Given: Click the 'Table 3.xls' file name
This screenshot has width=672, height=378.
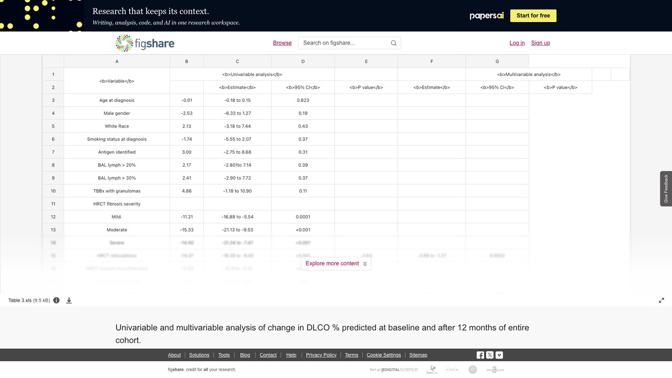Looking at the screenshot, I should tap(20, 300).
